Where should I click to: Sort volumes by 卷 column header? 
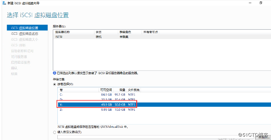click(x=61, y=90)
